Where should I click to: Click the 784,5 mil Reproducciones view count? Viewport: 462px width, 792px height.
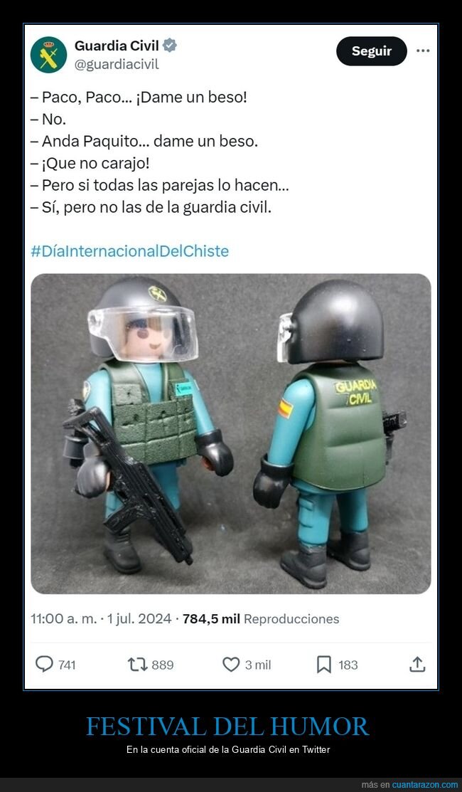[x=261, y=619]
